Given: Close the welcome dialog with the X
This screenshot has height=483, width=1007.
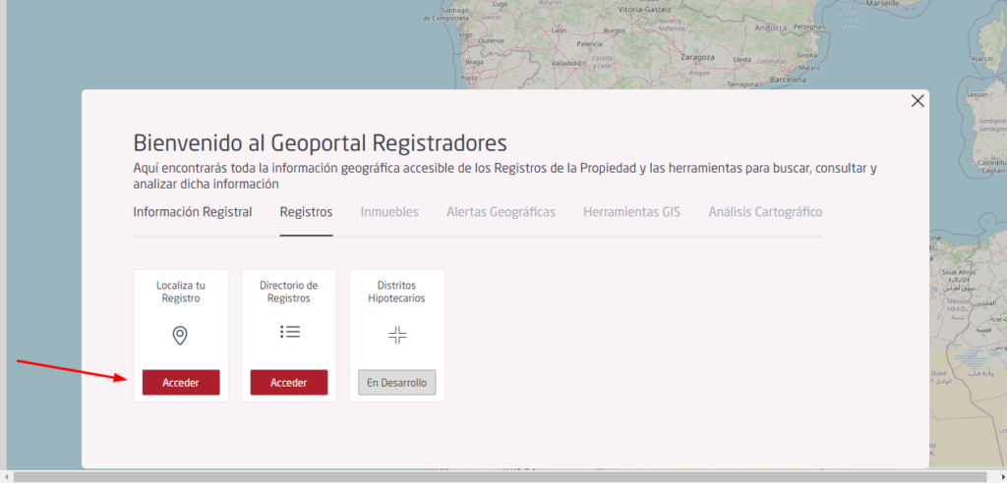Looking at the screenshot, I should [x=918, y=101].
